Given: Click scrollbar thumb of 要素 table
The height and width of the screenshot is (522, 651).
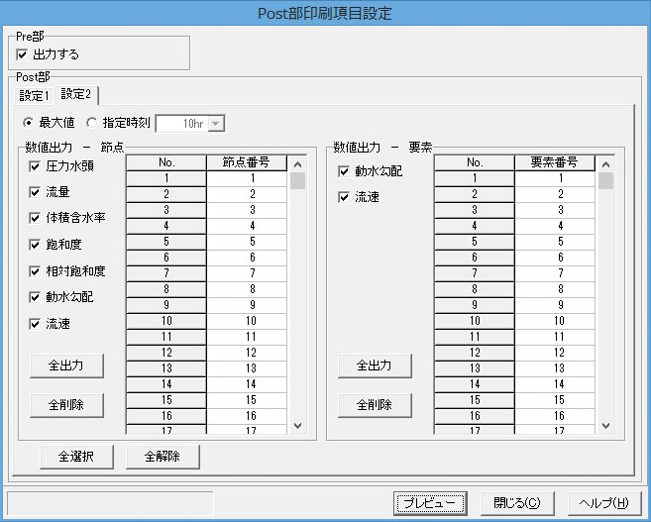Looking at the screenshot, I should (x=605, y=181).
